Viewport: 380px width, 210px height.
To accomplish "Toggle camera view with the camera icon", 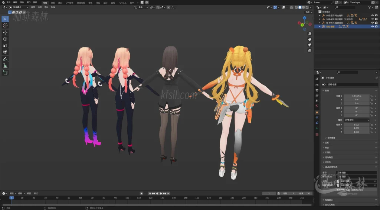I will pos(309,45).
